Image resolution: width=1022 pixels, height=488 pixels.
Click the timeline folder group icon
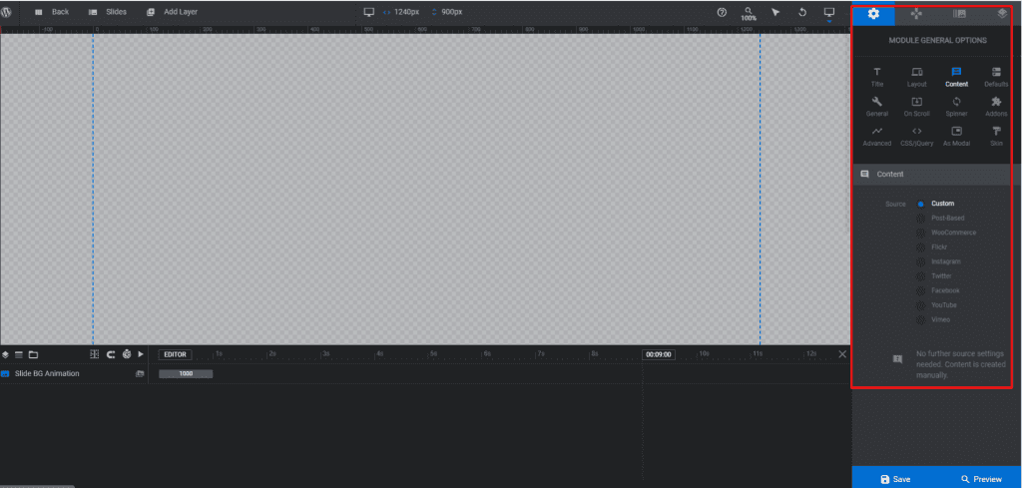33,354
